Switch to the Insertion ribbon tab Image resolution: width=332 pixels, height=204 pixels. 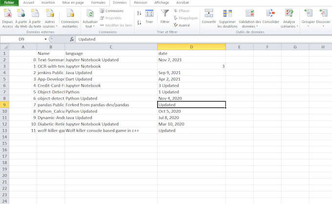(48, 2)
